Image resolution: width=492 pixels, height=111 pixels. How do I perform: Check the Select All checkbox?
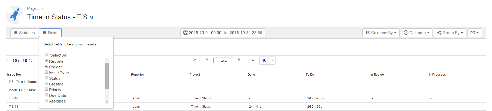tap(47, 55)
